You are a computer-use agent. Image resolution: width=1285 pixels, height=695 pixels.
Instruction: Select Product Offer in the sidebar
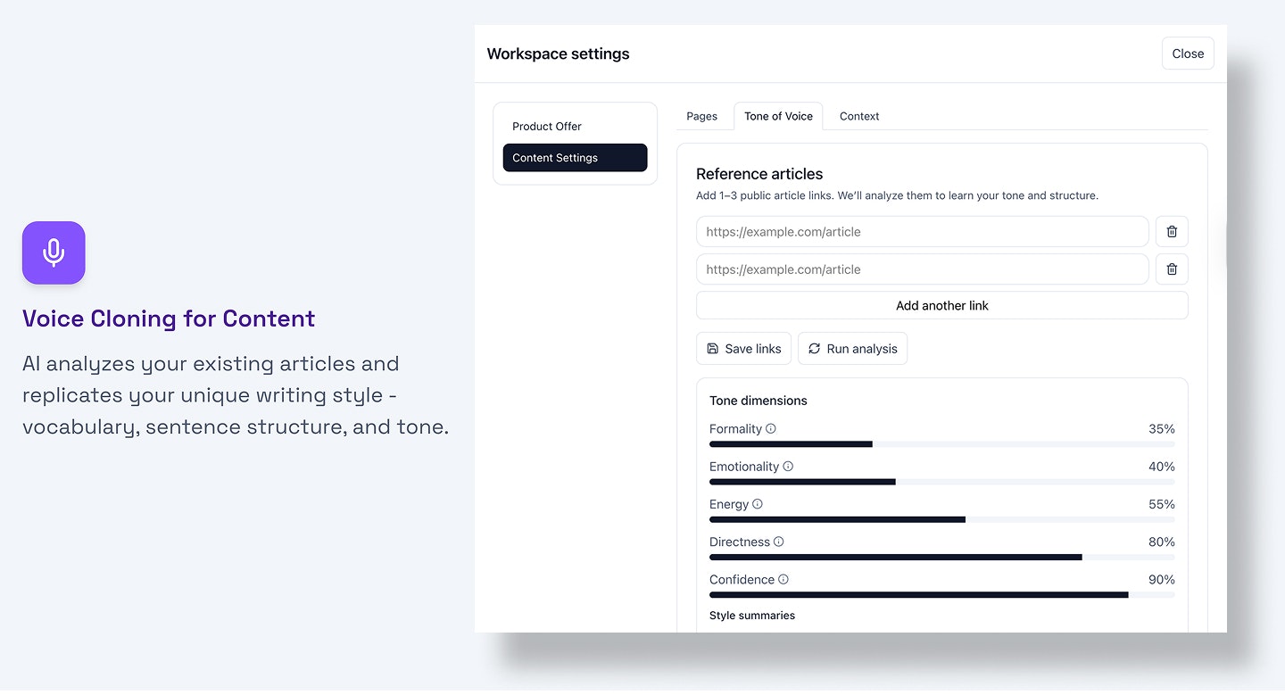(546, 126)
